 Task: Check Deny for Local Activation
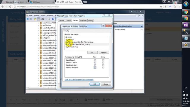click(x=103, y=65)
